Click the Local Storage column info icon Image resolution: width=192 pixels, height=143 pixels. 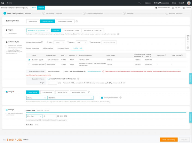182,55
